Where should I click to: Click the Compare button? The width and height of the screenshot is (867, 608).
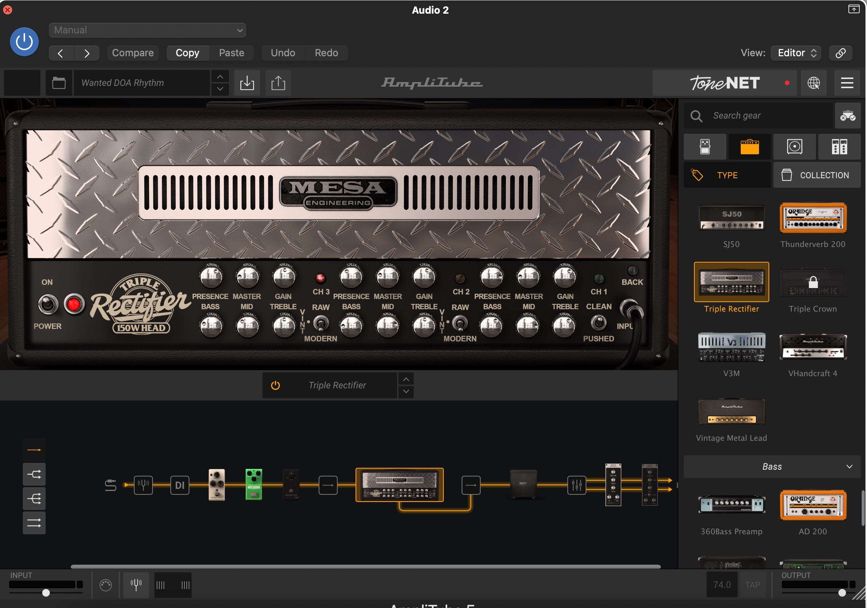[133, 53]
